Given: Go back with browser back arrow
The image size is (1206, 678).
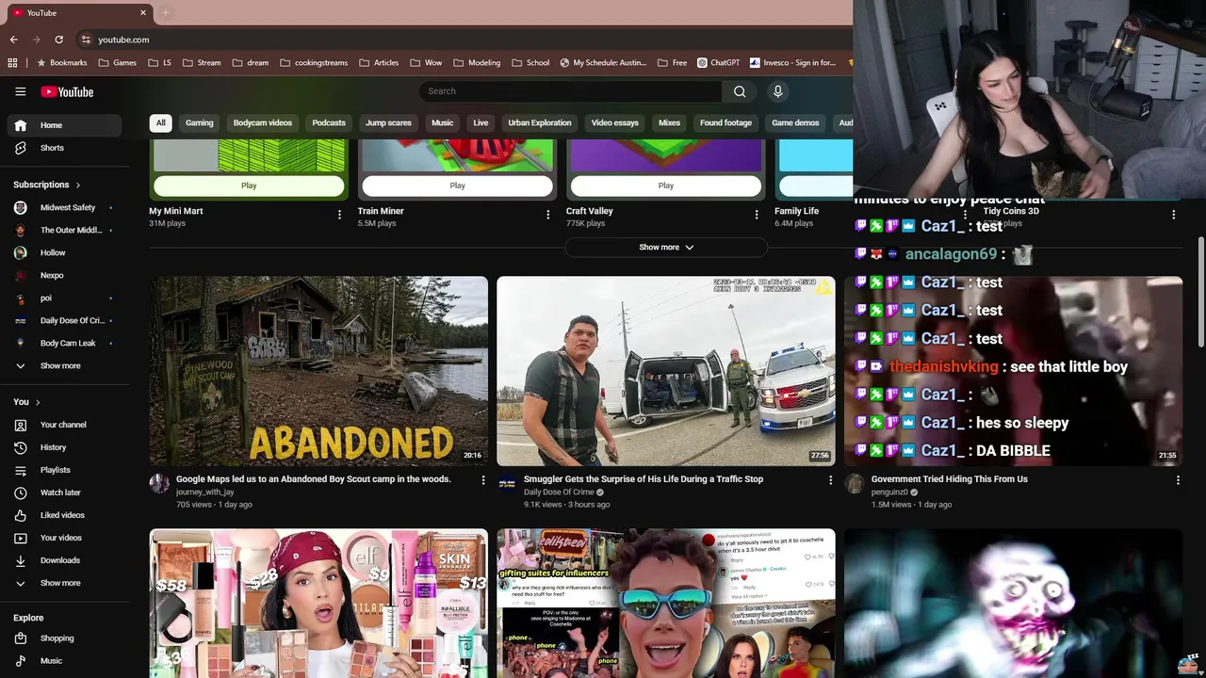Looking at the screenshot, I should pos(13,40).
